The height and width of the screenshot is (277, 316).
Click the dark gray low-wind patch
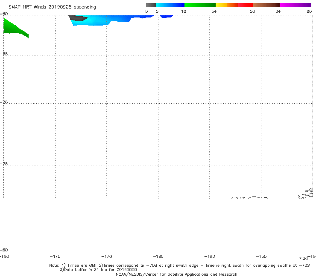78,18
